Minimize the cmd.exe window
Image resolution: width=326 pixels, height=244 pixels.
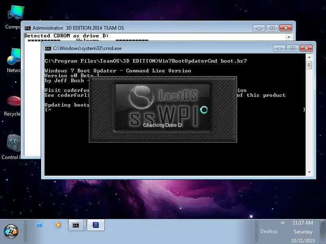279,48
